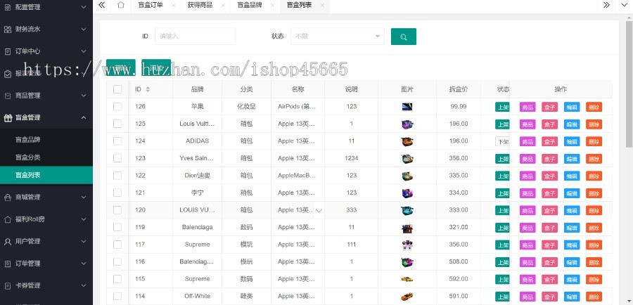Click the AirPods name cell in row 126

pyautogui.click(x=298, y=107)
